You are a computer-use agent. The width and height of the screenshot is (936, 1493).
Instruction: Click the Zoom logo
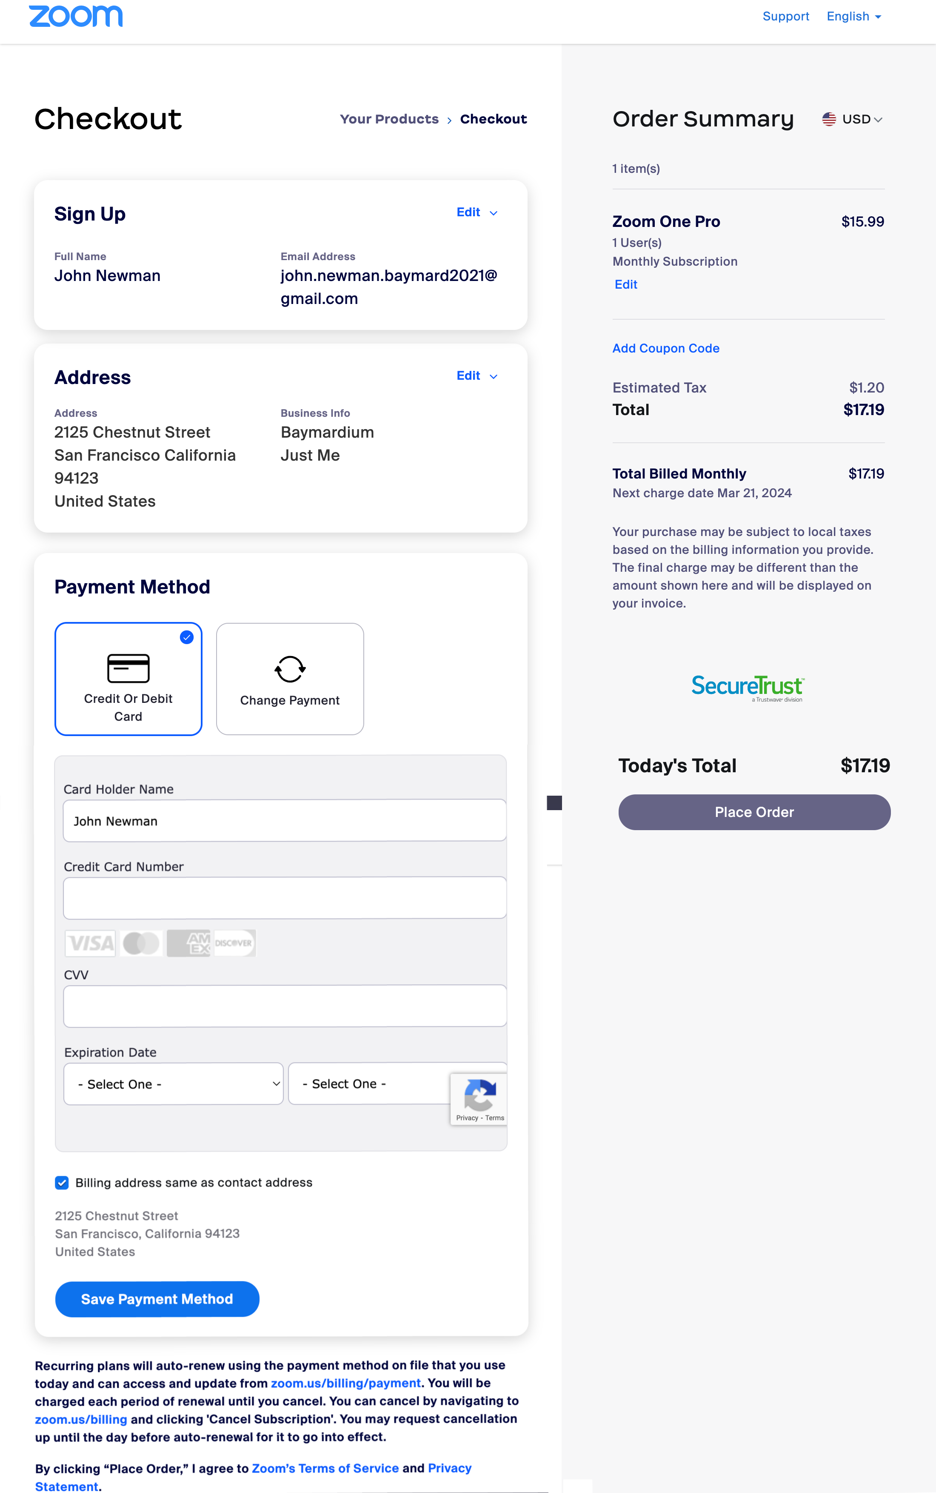click(x=76, y=16)
